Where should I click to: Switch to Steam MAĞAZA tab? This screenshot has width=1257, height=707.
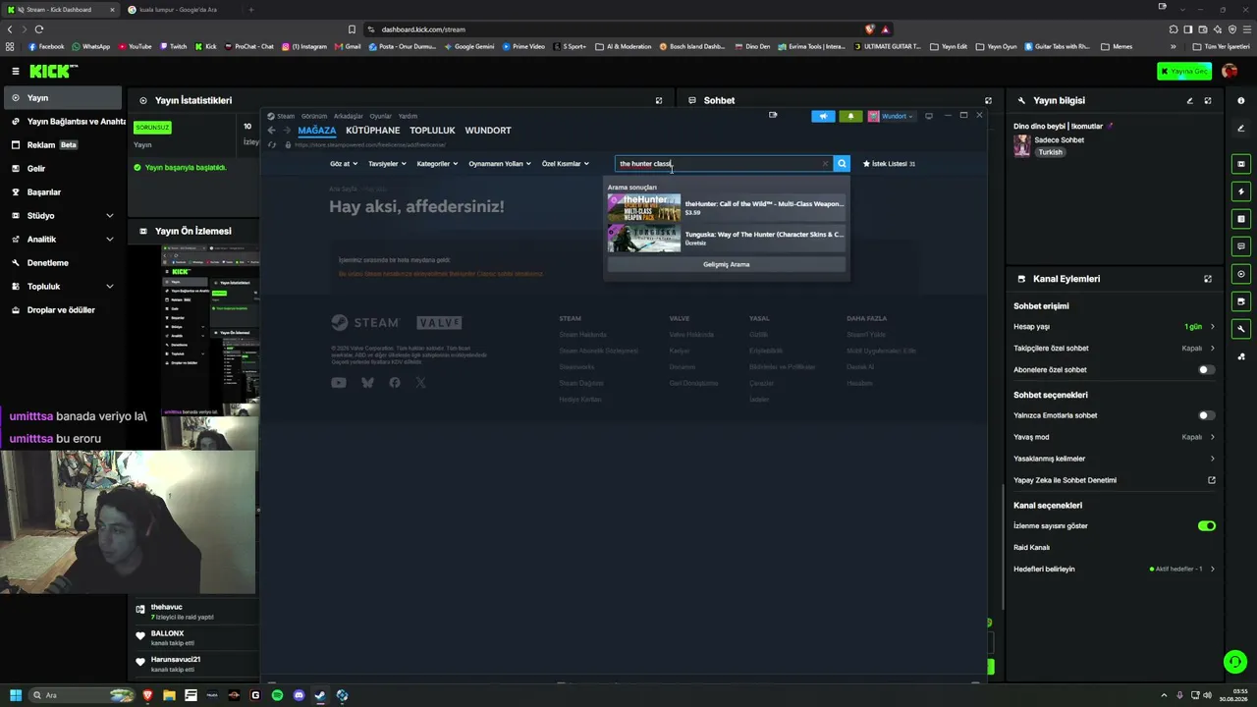tap(317, 131)
